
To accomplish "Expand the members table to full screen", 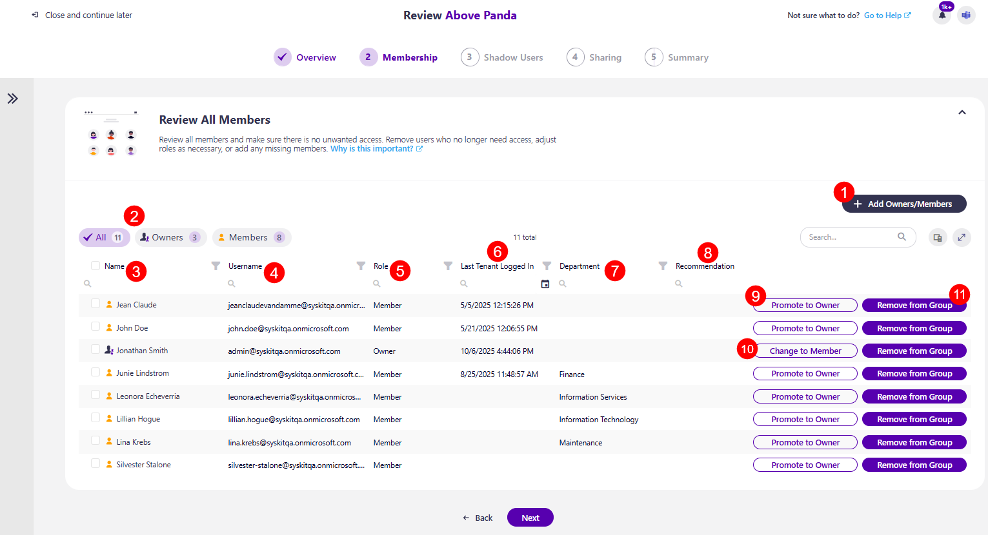I will [x=962, y=237].
